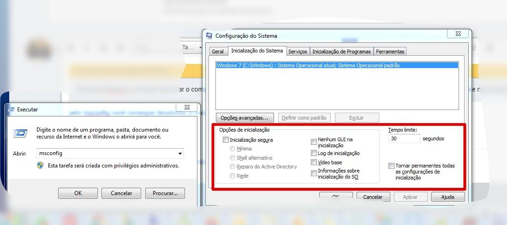Close the Configuração do Sistema window

click(x=458, y=34)
